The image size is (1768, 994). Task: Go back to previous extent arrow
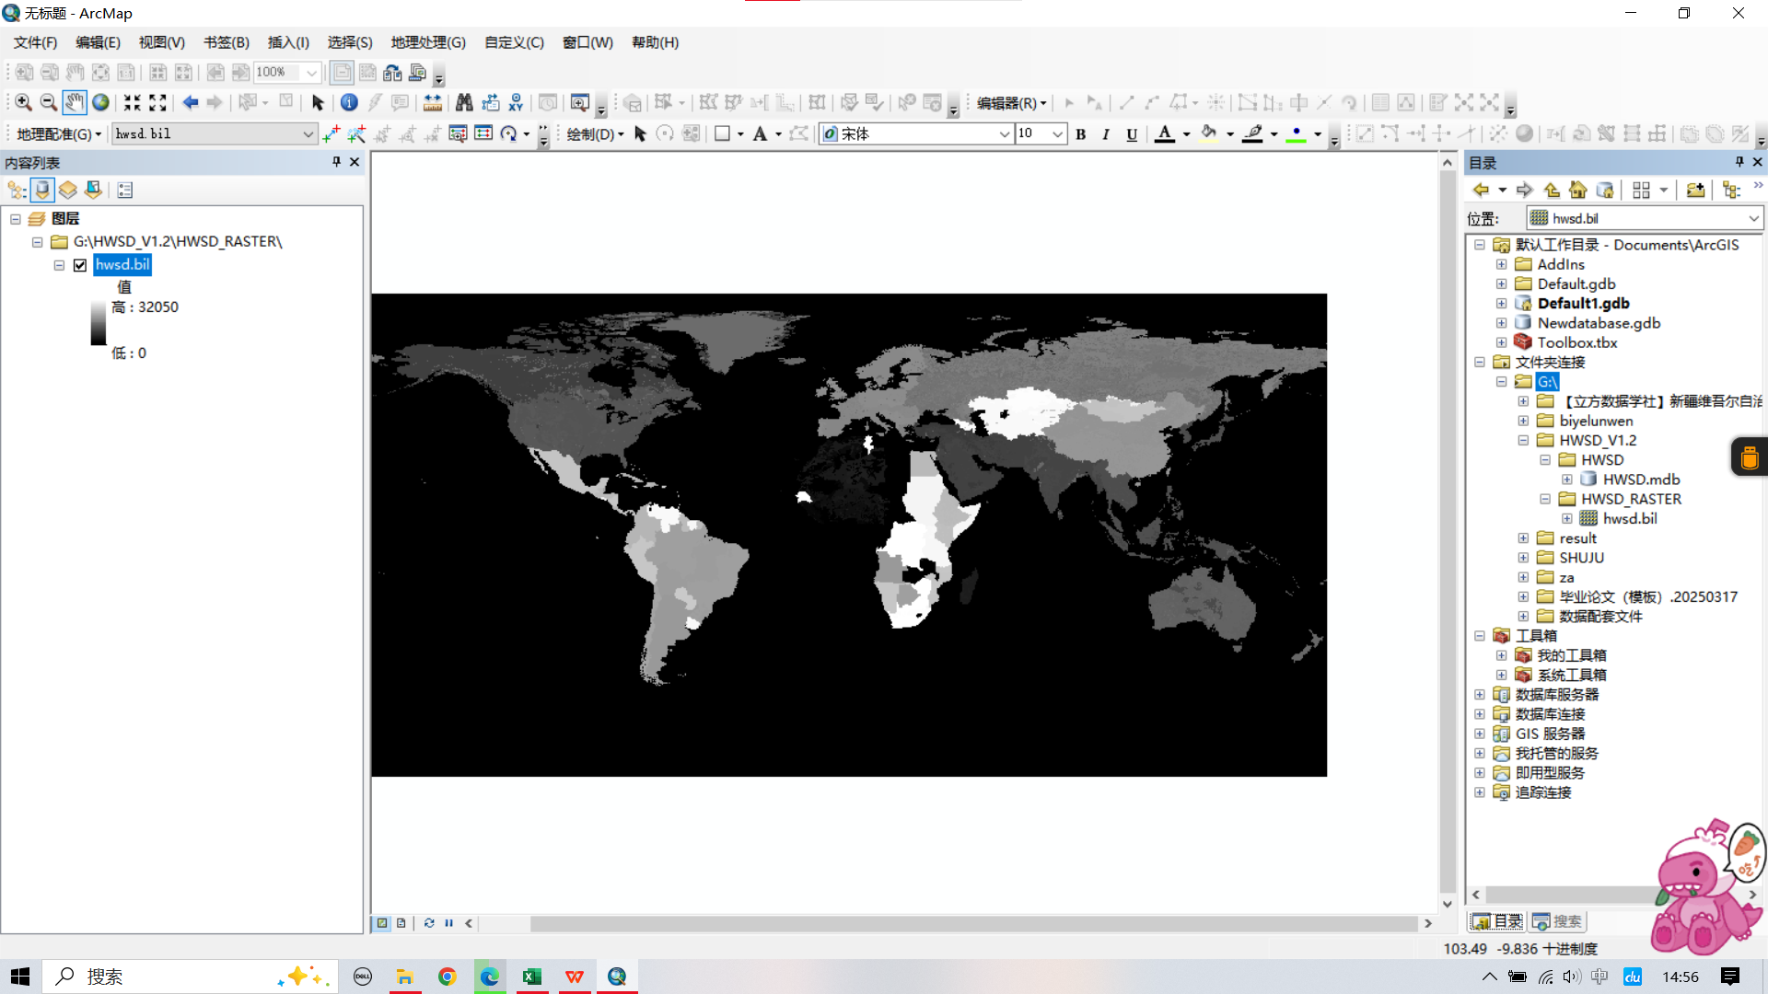pyautogui.click(x=190, y=103)
